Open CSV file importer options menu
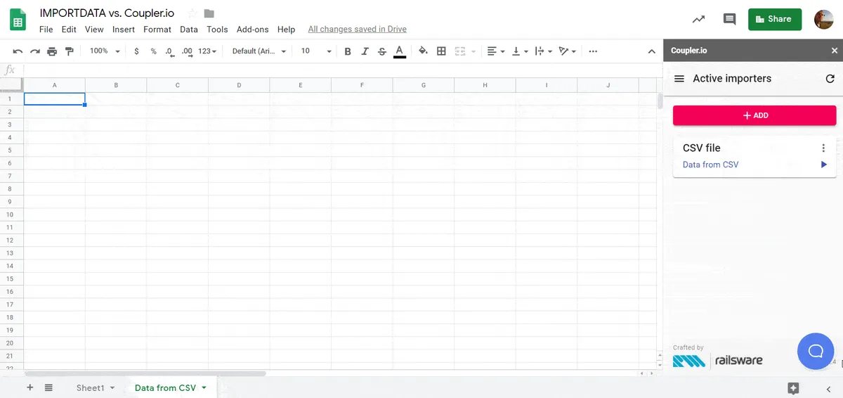Viewport: 843px width, 398px height. tap(823, 148)
